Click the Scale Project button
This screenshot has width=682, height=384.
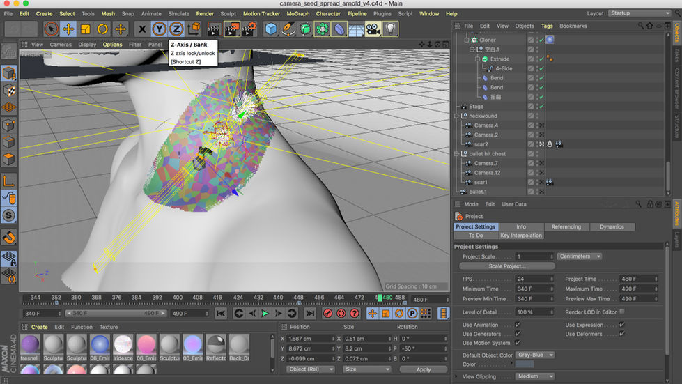tap(506, 266)
